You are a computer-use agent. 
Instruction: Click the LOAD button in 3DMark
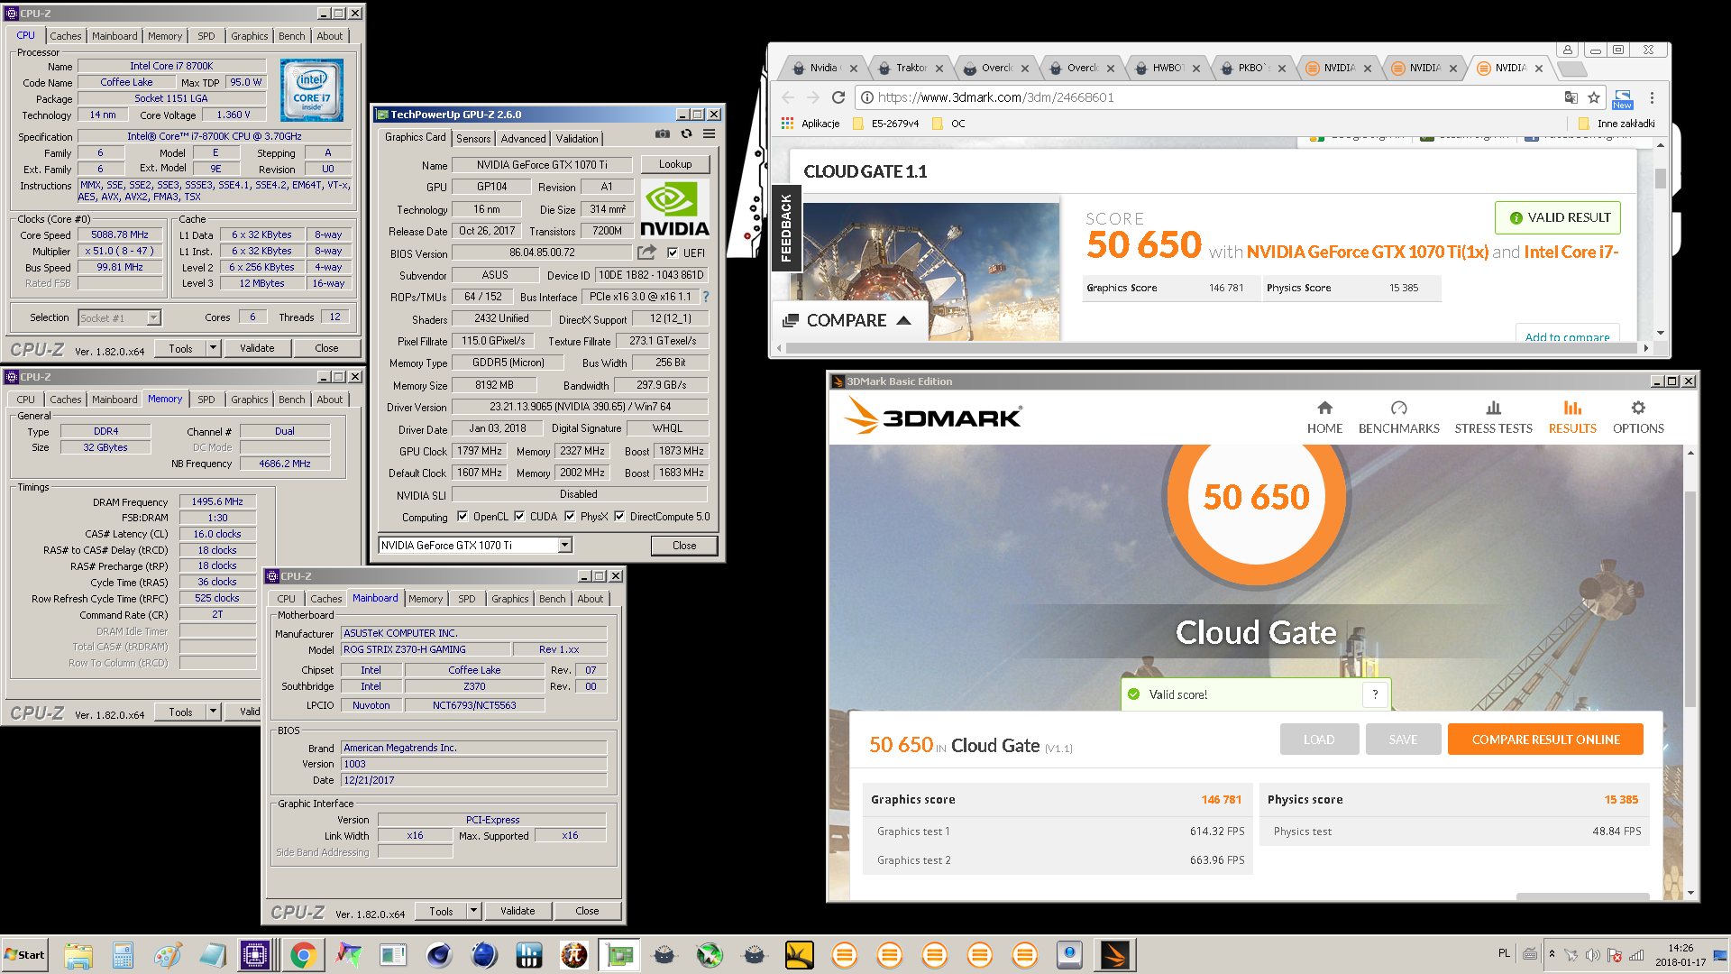(1318, 739)
